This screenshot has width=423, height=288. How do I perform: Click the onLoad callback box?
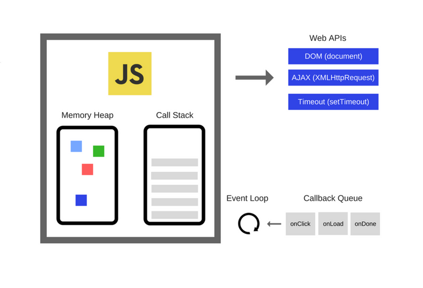click(333, 223)
